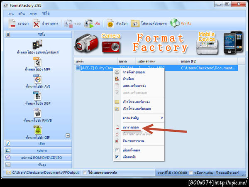249x187 pixels.
Task: Select All to MP4 conversion icon
Action: tap(37, 62)
